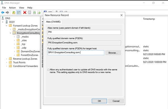Open the View menu
The image size is (168, 109).
(21, 8)
